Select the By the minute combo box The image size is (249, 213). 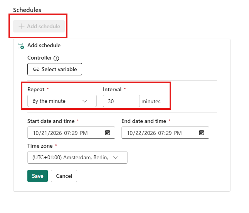(x=62, y=101)
